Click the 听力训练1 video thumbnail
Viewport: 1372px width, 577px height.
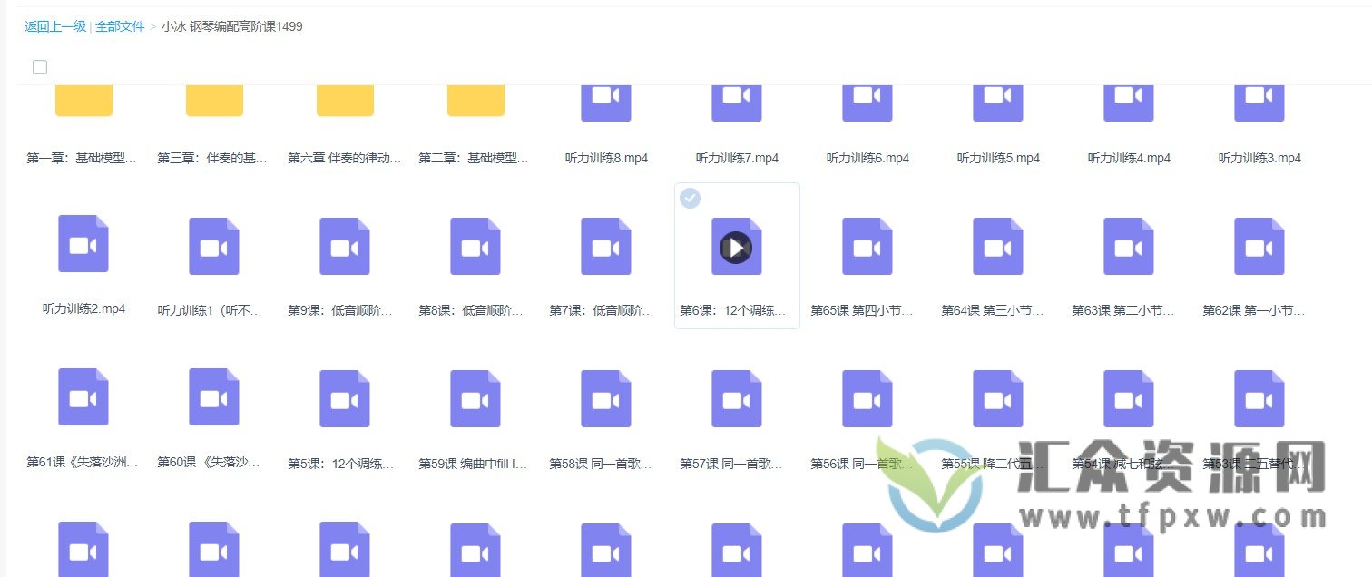click(214, 243)
